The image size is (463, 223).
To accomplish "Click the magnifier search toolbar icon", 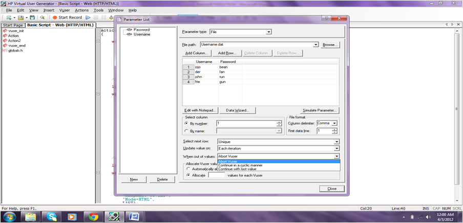I will click(43, 18).
